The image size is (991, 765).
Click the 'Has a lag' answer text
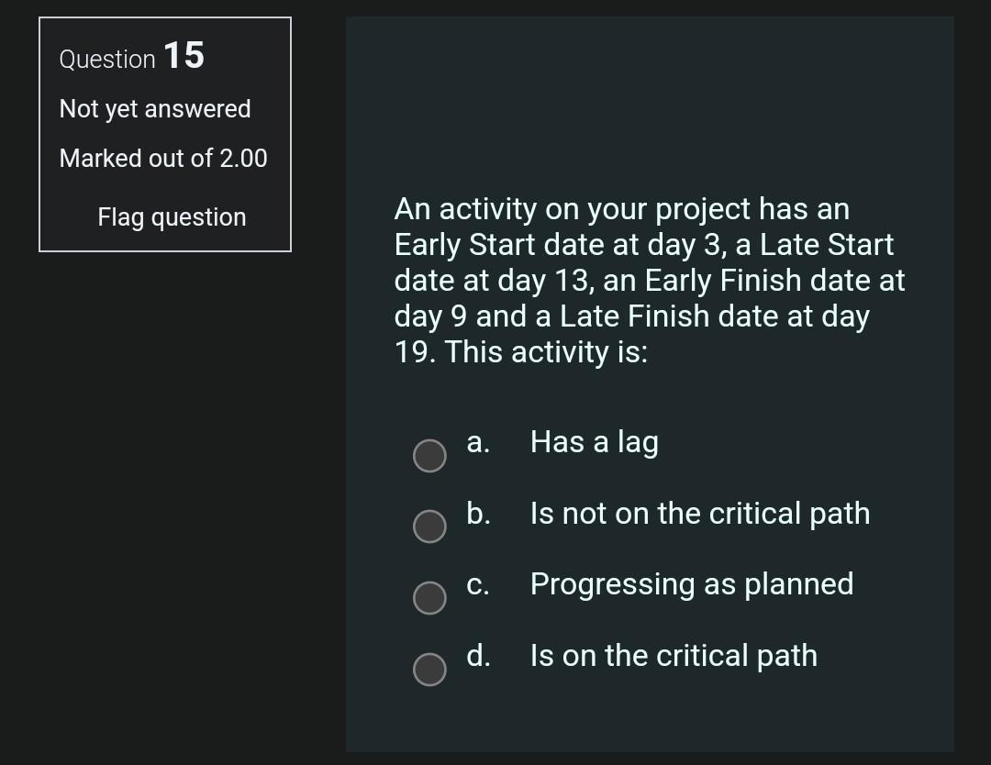tap(594, 442)
